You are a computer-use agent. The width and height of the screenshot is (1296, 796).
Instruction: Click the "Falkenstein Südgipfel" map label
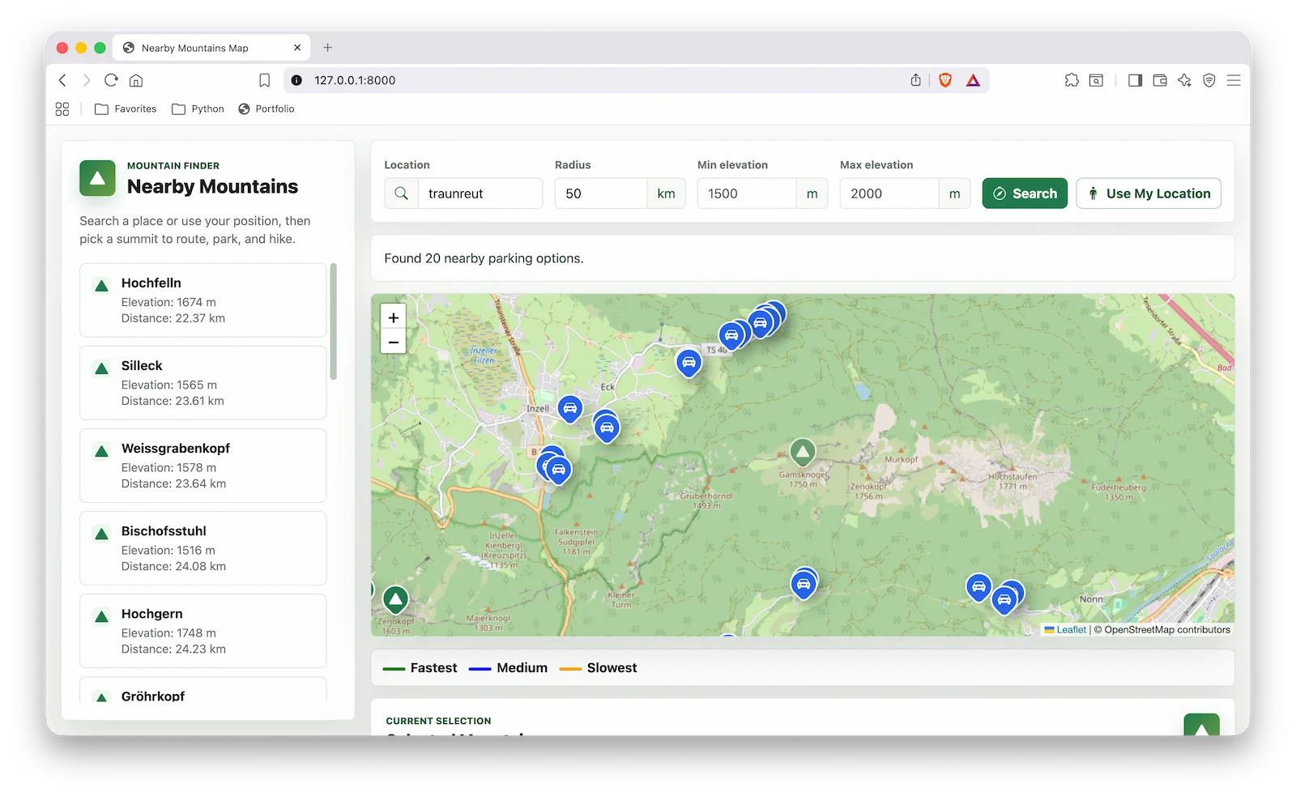(576, 538)
